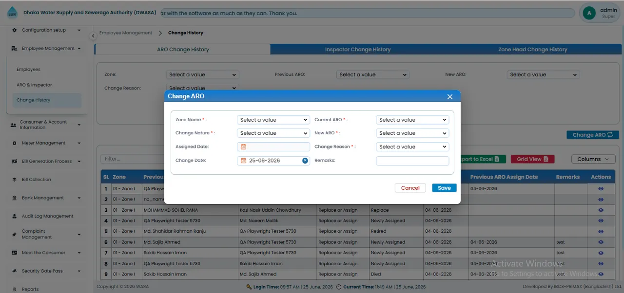This screenshot has width=624, height=293.
Task: Click the Employee Management briefcase icon
Action: (14, 49)
